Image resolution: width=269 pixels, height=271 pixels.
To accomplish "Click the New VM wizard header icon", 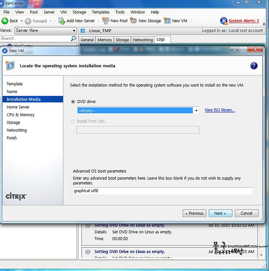I will [x=10, y=65].
